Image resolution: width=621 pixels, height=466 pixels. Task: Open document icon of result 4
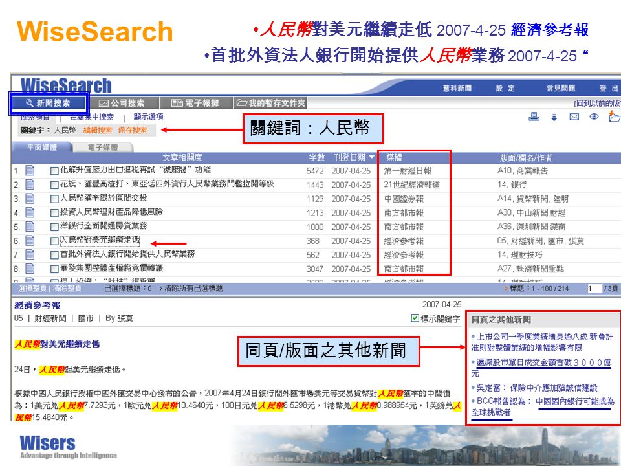[x=30, y=213]
